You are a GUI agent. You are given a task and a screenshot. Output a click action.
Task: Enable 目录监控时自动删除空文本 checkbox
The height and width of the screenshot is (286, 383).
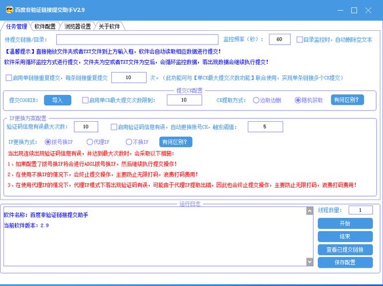pyautogui.click(x=299, y=39)
